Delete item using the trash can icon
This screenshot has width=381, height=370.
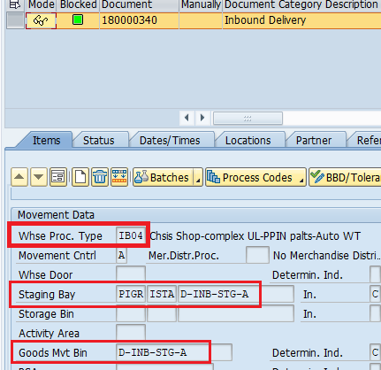100,177
